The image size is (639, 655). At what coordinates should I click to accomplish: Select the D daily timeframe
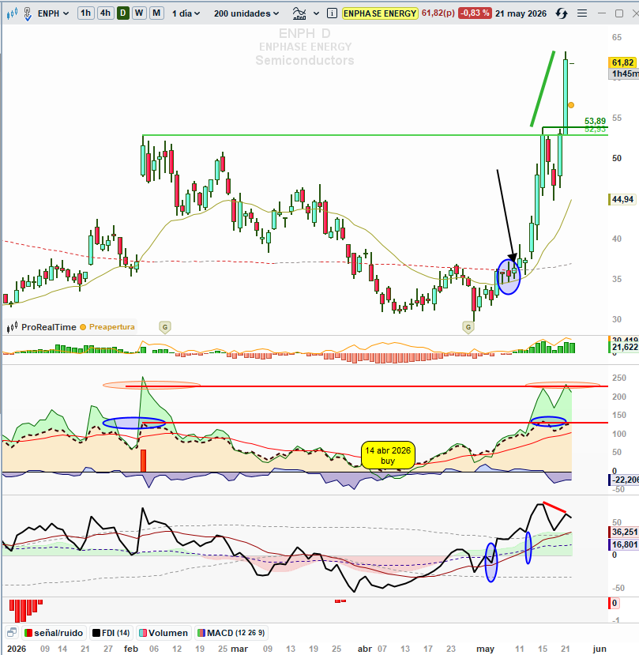click(122, 13)
